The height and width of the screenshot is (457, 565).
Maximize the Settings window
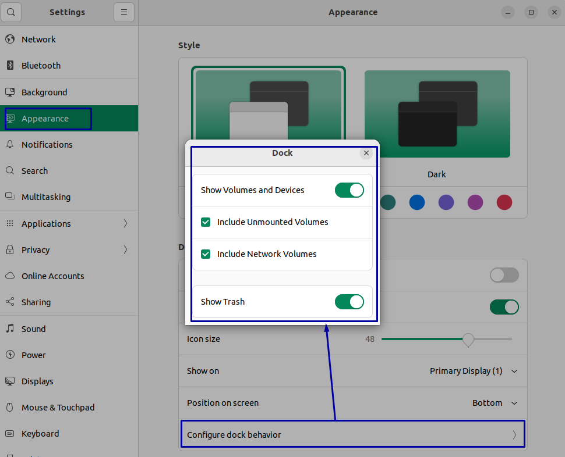531,12
